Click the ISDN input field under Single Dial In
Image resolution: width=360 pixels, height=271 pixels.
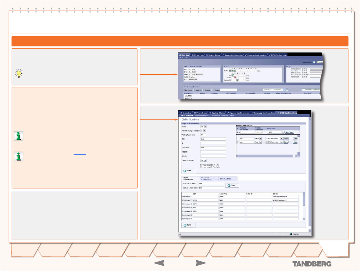click(213, 139)
